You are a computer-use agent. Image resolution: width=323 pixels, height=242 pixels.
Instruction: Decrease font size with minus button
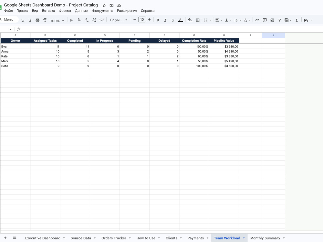[x=134, y=20]
